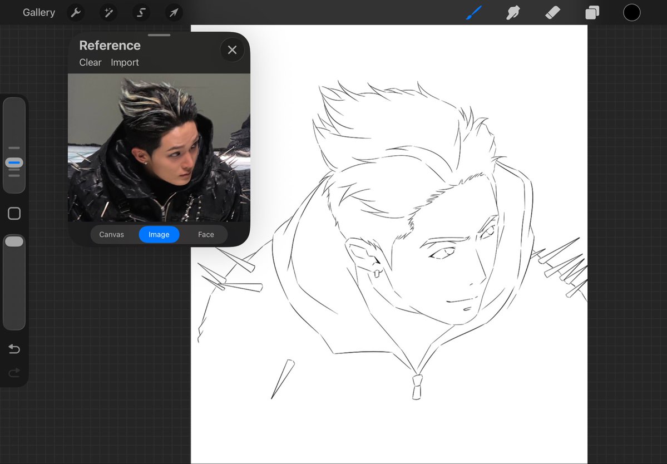Switch reference to Face tab
Image resolution: width=667 pixels, height=464 pixels.
pos(206,234)
